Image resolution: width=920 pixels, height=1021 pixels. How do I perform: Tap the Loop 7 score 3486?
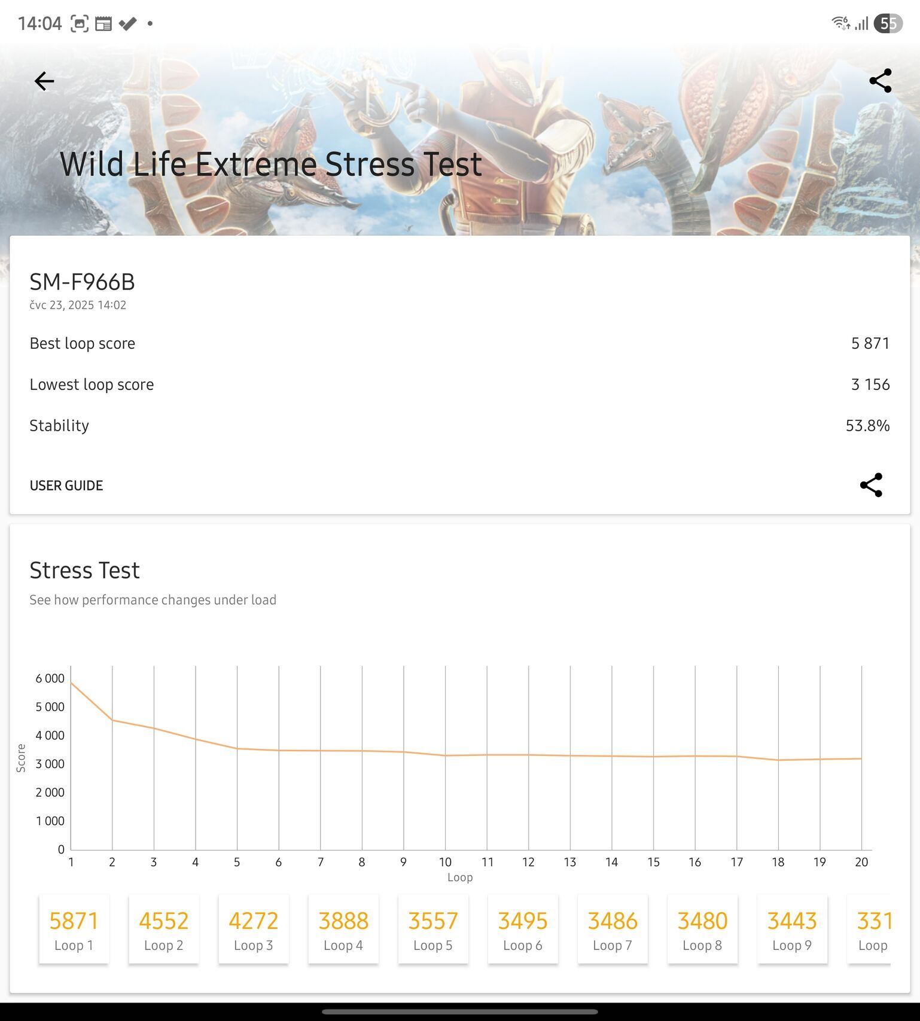(x=613, y=921)
